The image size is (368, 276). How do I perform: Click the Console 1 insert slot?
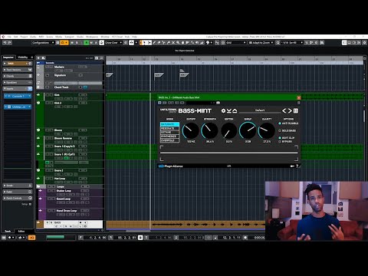point(18,96)
